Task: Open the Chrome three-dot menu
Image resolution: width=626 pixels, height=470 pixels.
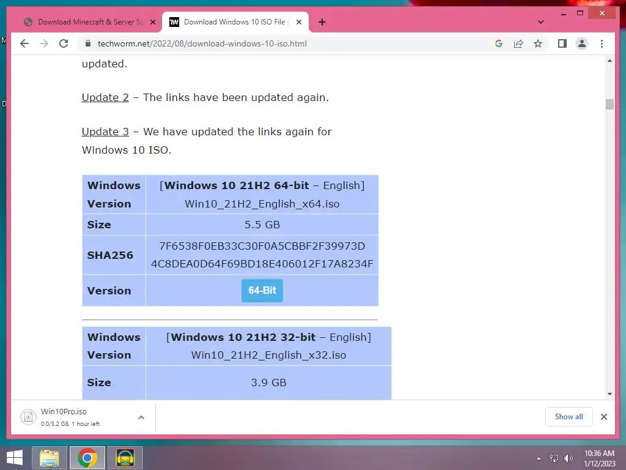Action: pos(602,43)
